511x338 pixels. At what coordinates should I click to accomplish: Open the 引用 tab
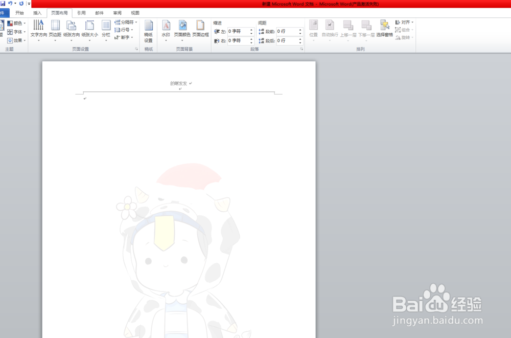coord(81,13)
